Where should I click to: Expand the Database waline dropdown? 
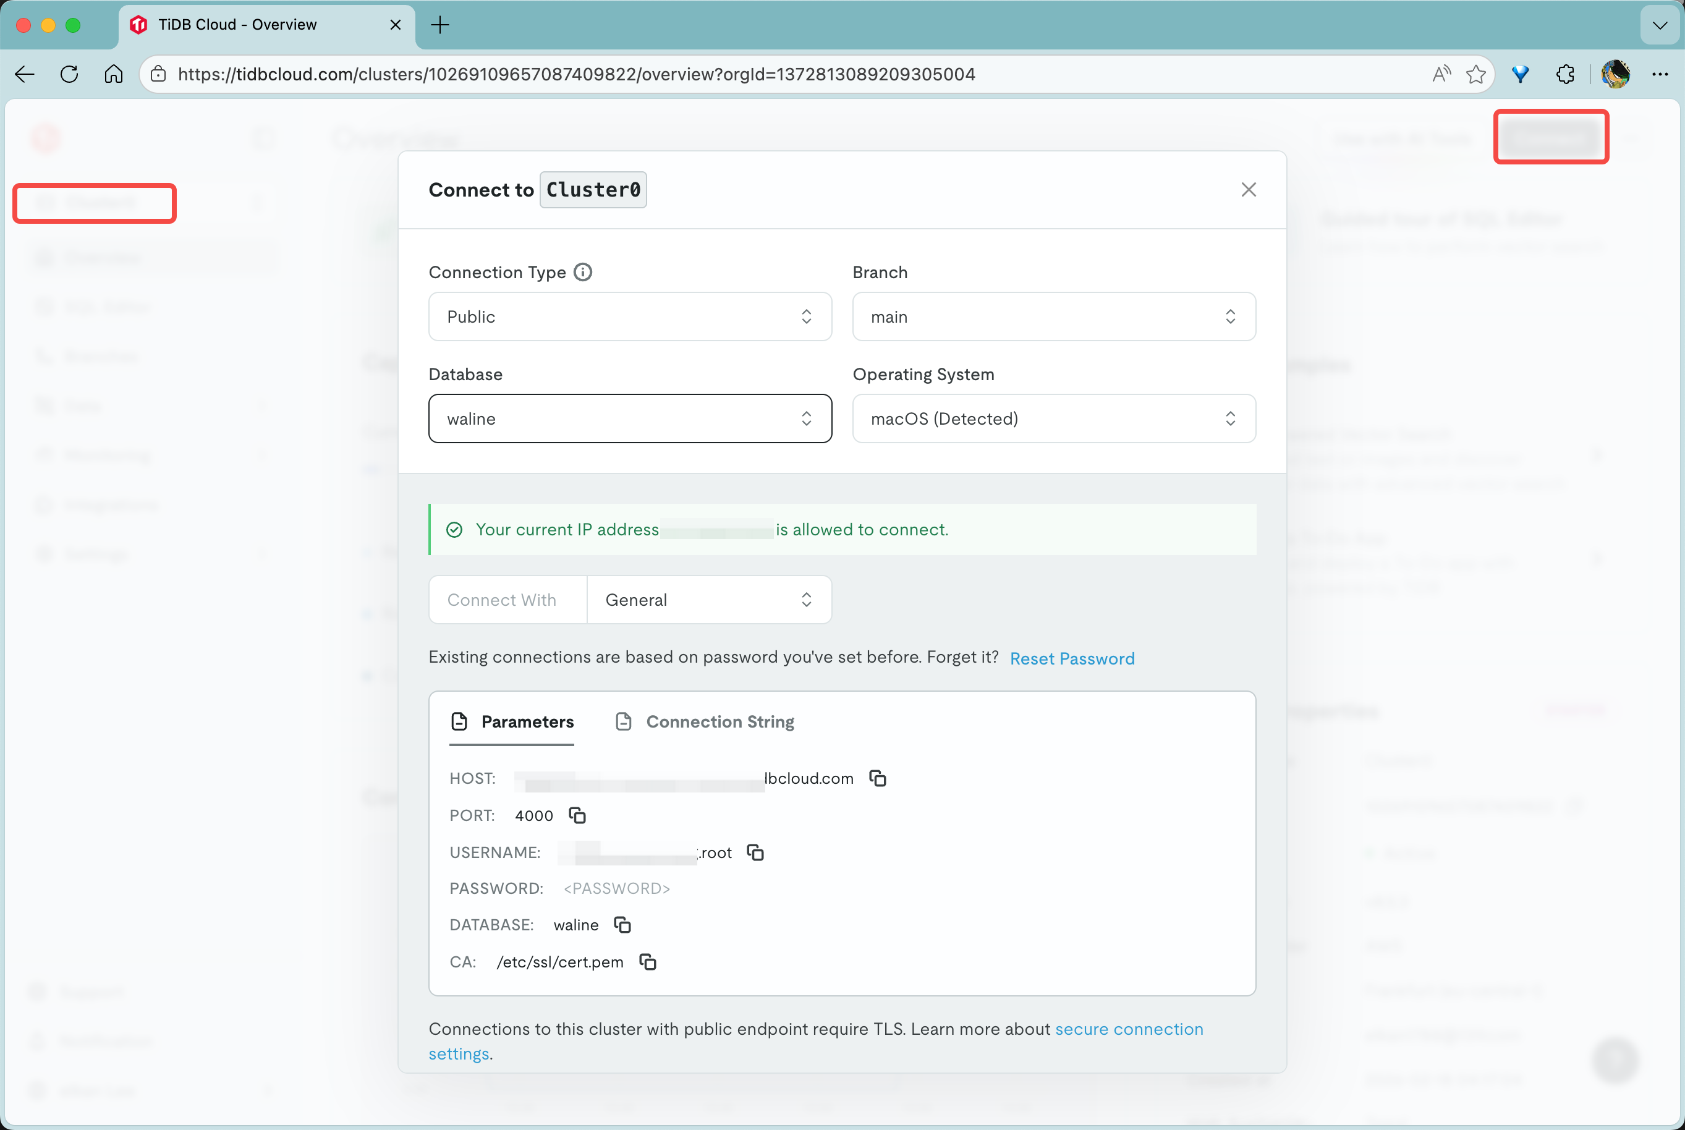[x=630, y=418]
